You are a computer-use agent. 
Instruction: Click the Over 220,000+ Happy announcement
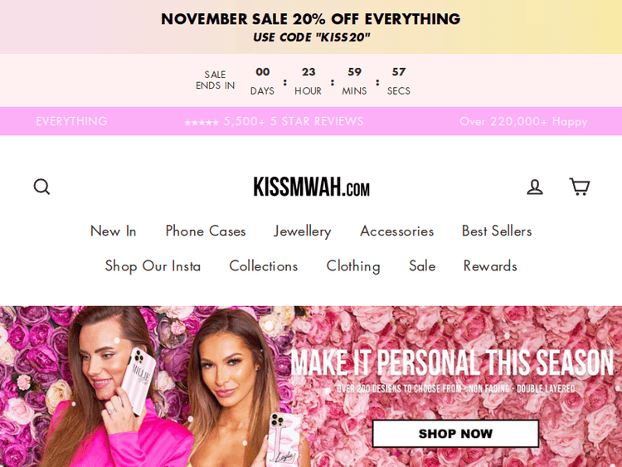523,121
